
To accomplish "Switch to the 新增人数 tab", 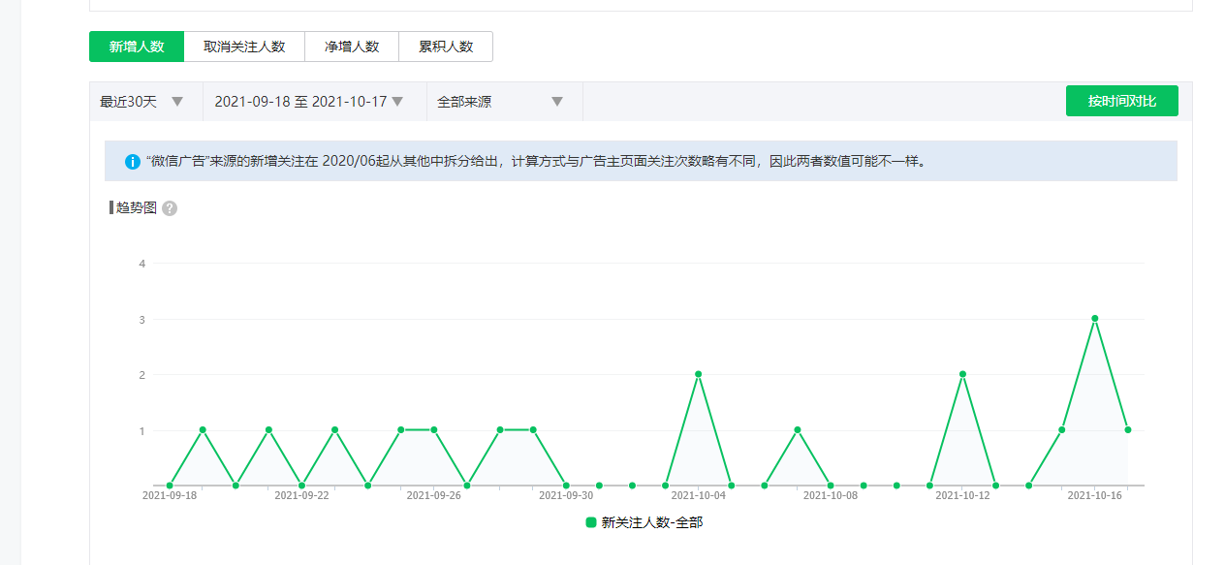I will tap(137, 47).
